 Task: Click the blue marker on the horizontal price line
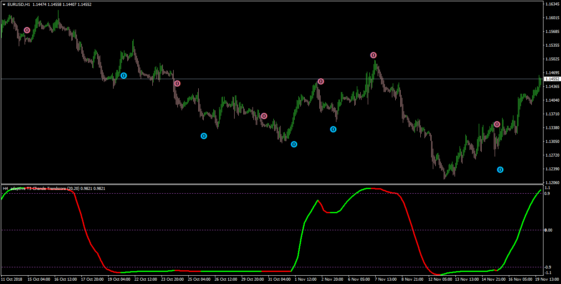124,75
